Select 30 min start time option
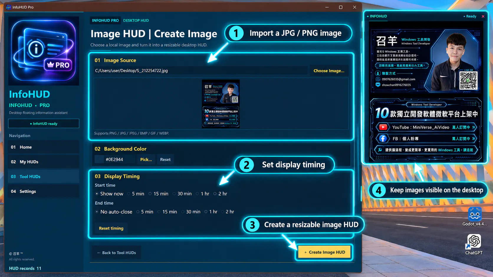 click(x=182, y=194)
